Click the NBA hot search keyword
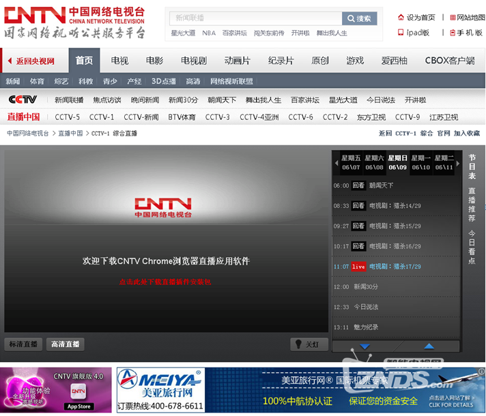Image resolution: width=486 pixels, height=416 pixels. 209,33
